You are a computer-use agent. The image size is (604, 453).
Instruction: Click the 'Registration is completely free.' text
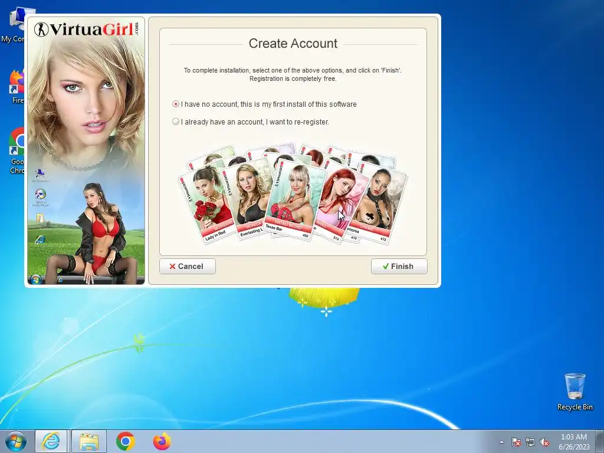tap(293, 78)
